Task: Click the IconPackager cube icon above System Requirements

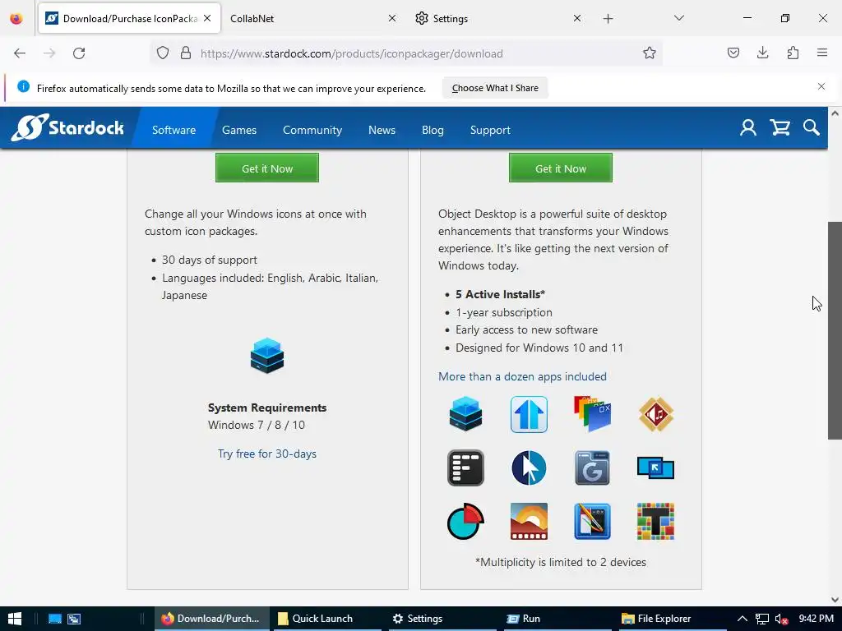Action: click(x=267, y=355)
